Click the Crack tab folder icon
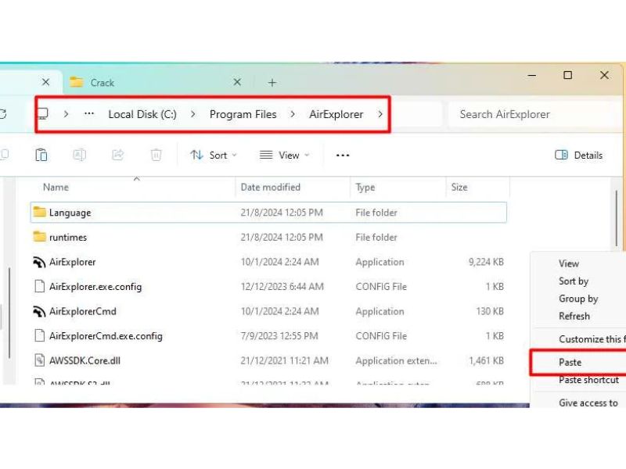 (76, 82)
